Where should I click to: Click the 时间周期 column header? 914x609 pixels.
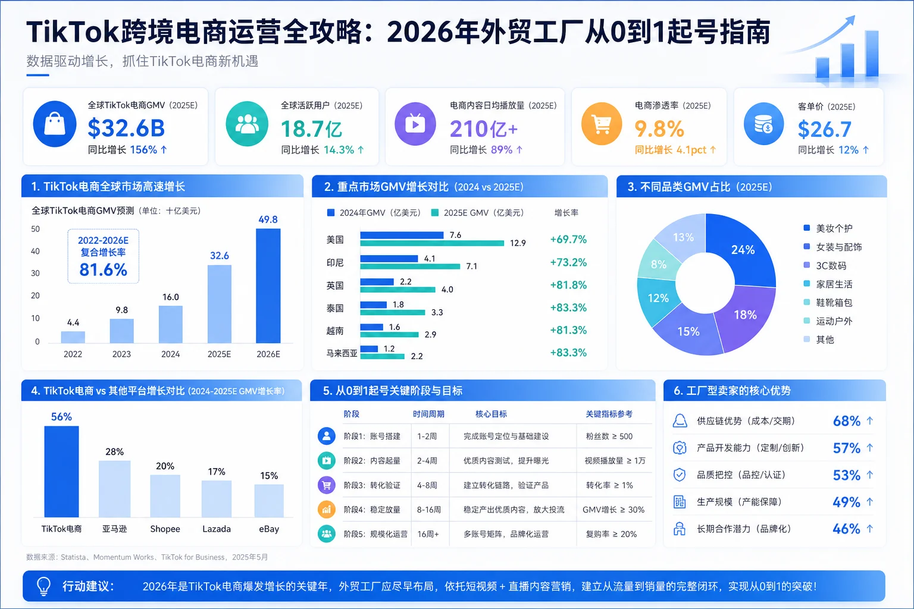(x=428, y=414)
